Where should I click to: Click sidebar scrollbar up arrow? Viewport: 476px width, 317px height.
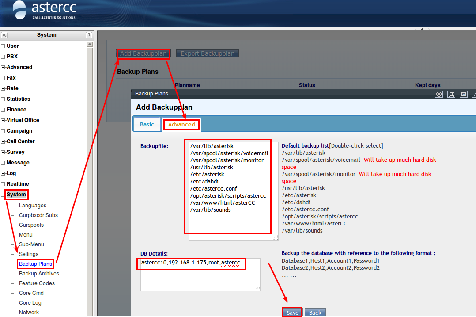tap(90, 44)
